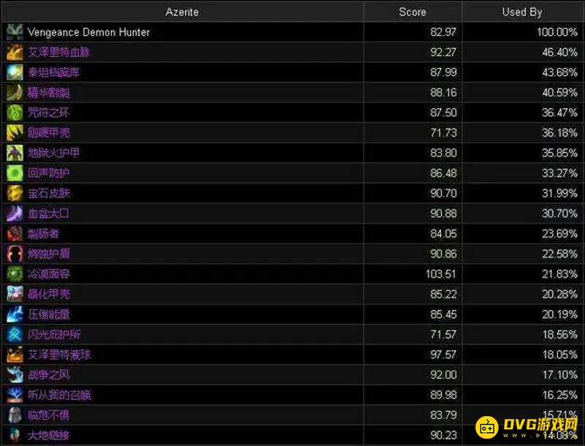
Task: Select the 临危不惧 helmet icon
Action: (x=15, y=415)
